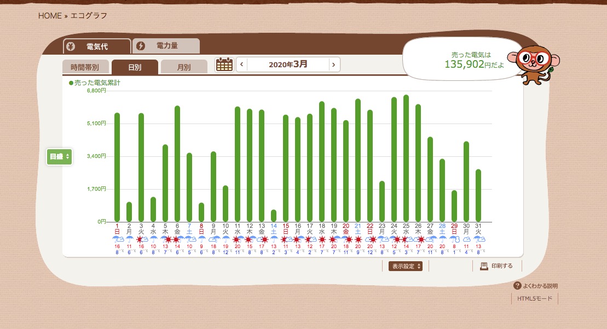This screenshot has width=607, height=329.
Task: Switch to the 電力量 tab
Action: pyautogui.click(x=166, y=46)
